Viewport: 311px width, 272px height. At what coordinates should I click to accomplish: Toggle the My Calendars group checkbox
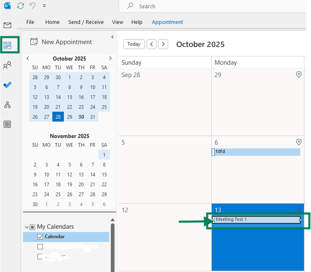coord(32,227)
